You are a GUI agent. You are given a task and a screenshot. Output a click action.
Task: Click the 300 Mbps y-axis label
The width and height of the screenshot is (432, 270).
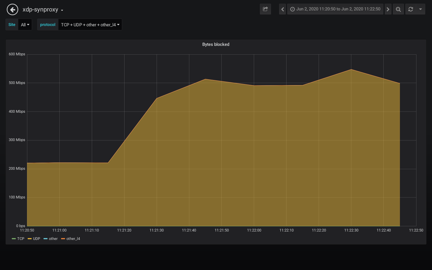(x=17, y=140)
